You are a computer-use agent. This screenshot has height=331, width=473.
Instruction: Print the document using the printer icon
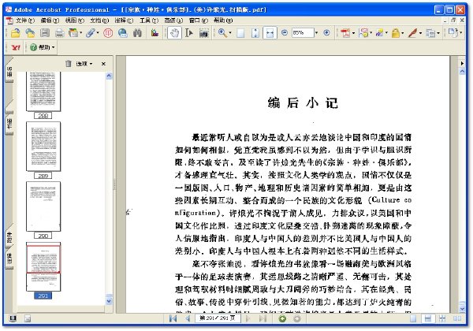tap(59, 33)
